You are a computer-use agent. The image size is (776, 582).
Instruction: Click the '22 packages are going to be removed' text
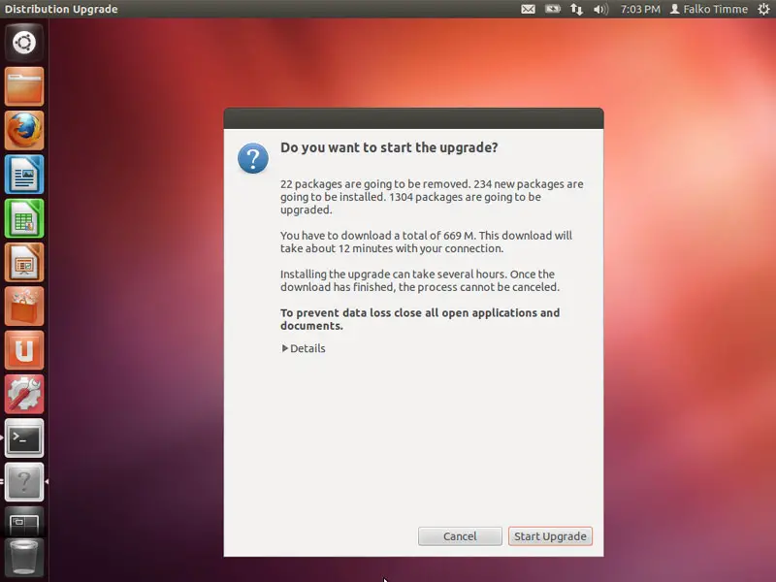point(374,184)
